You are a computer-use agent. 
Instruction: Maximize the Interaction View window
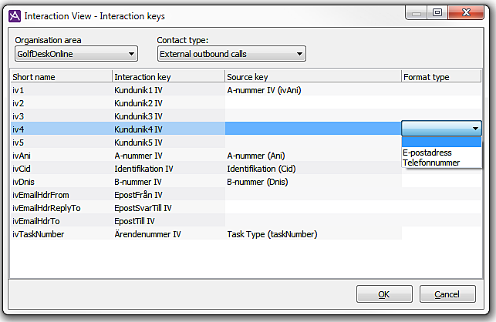[x=437, y=13]
